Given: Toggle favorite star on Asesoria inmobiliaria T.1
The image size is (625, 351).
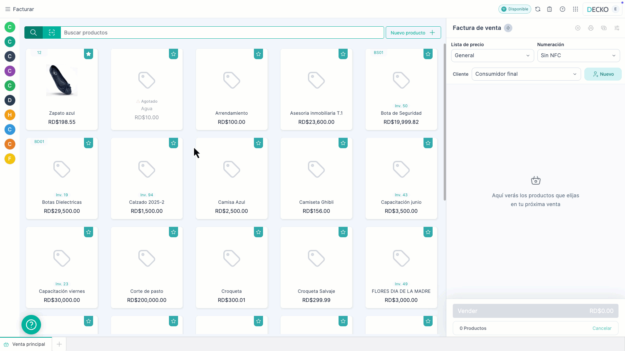Looking at the screenshot, I should [343, 54].
